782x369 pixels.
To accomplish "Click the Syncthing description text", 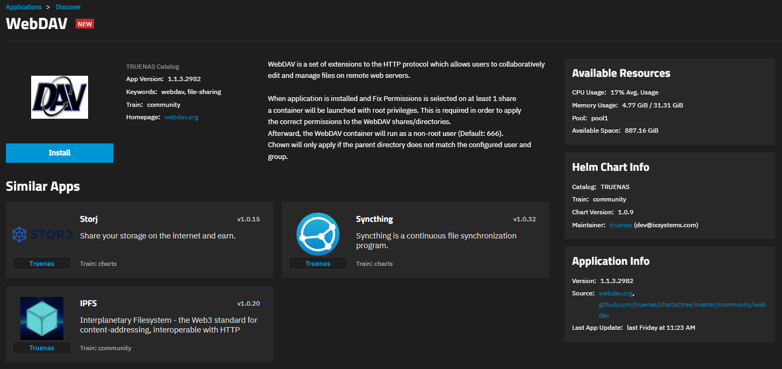I will pyautogui.click(x=436, y=241).
